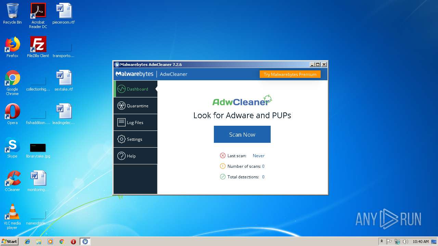This screenshot has width=438, height=246.
Task: Select the namesdriver file on desktop
Action: [38, 218]
